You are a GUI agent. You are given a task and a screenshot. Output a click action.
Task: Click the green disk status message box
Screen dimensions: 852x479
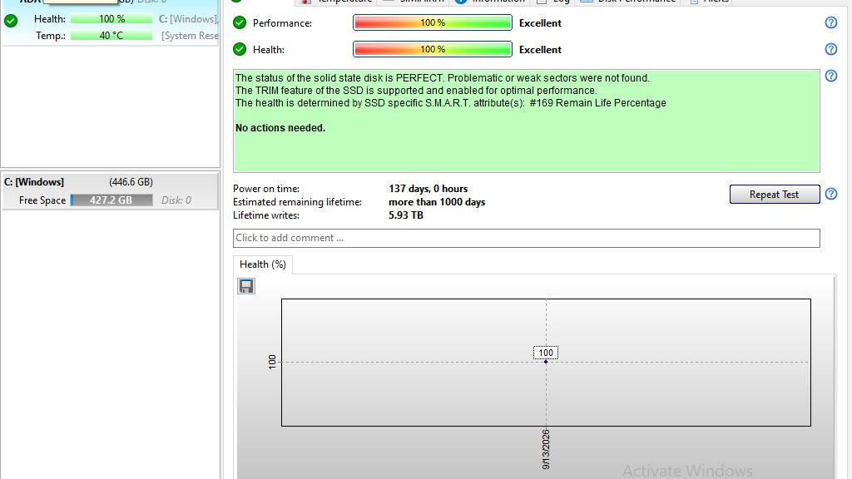(527, 121)
